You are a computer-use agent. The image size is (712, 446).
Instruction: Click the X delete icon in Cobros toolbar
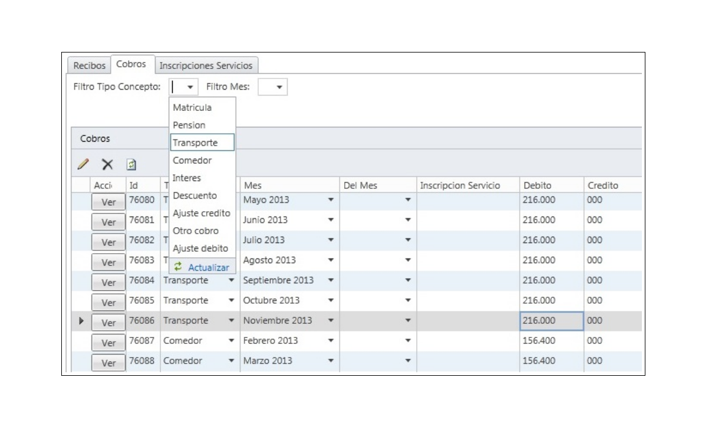(107, 166)
